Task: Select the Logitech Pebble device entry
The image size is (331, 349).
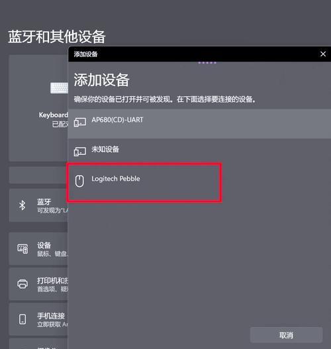Action: pos(199,182)
